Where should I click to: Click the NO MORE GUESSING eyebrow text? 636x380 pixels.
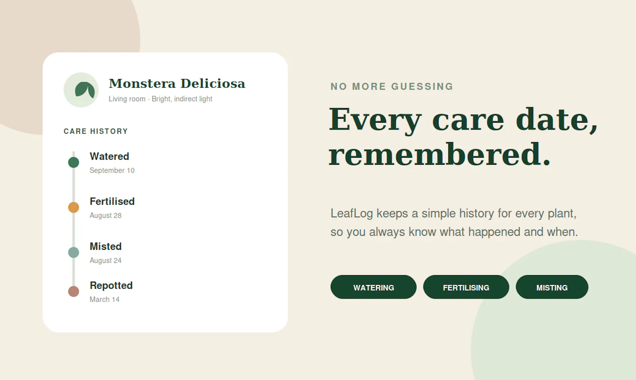(x=392, y=87)
